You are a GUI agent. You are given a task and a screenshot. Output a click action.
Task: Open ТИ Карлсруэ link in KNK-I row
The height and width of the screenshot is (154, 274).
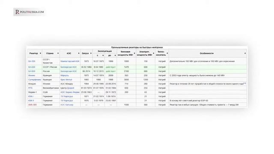[x=67, y=96]
